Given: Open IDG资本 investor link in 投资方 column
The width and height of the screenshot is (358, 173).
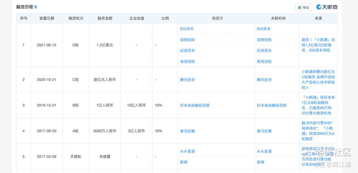Looking at the screenshot, I should pyautogui.click(x=187, y=29).
